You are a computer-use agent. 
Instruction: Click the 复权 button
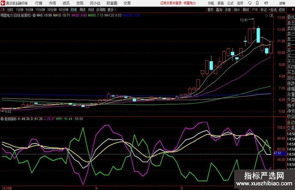tap(210, 10)
